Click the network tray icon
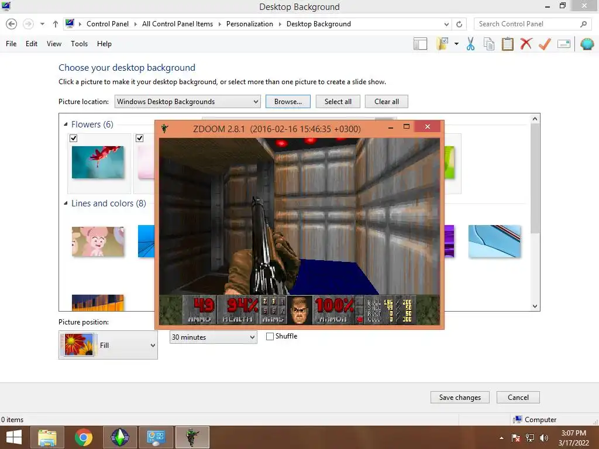Viewport: 599px width, 449px height. [x=530, y=438]
